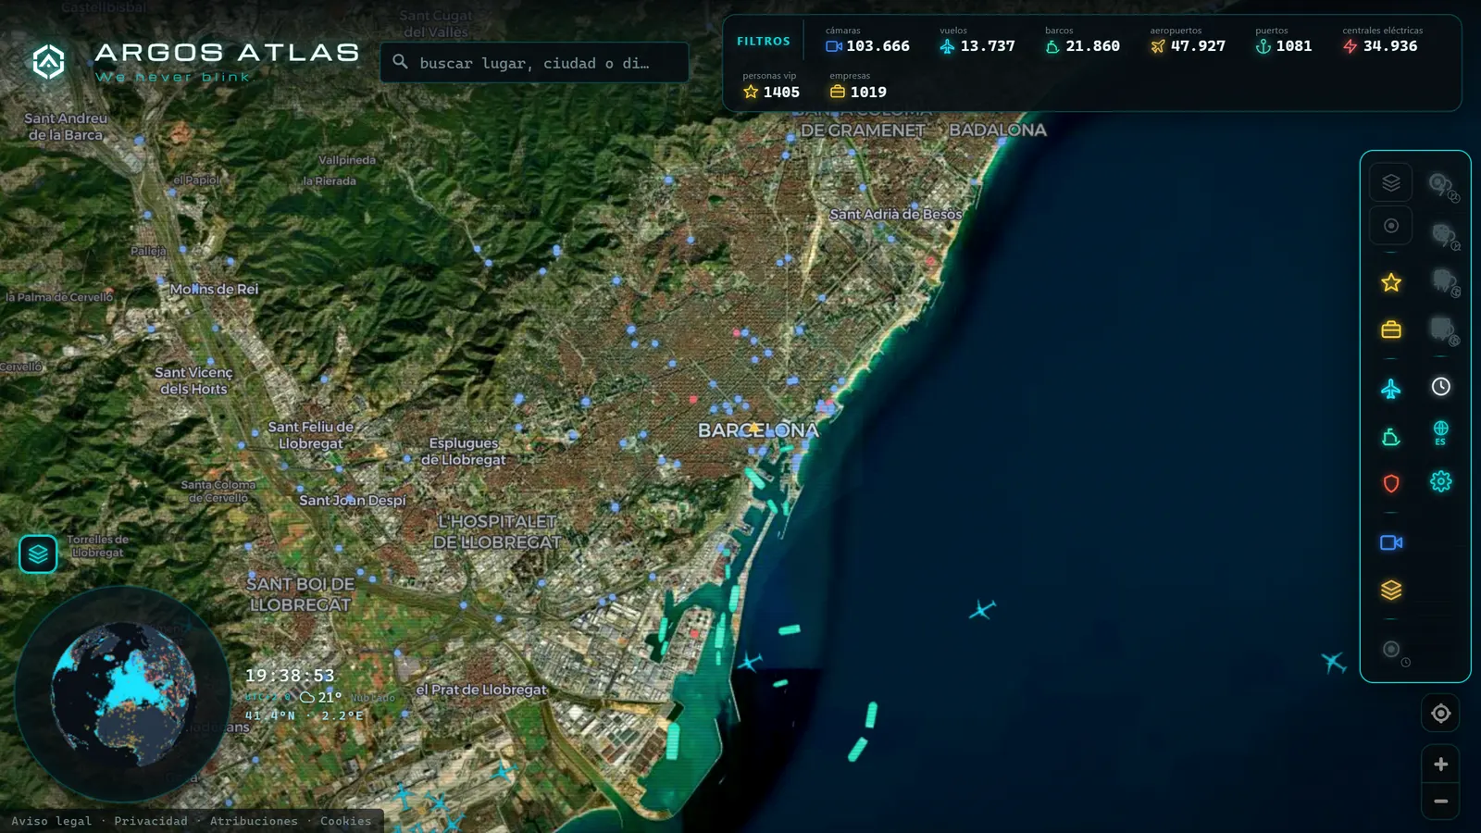This screenshot has height=833, width=1481.
Task: Toggle the puertos filter showing 1081
Action: (x=1283, y=40)
